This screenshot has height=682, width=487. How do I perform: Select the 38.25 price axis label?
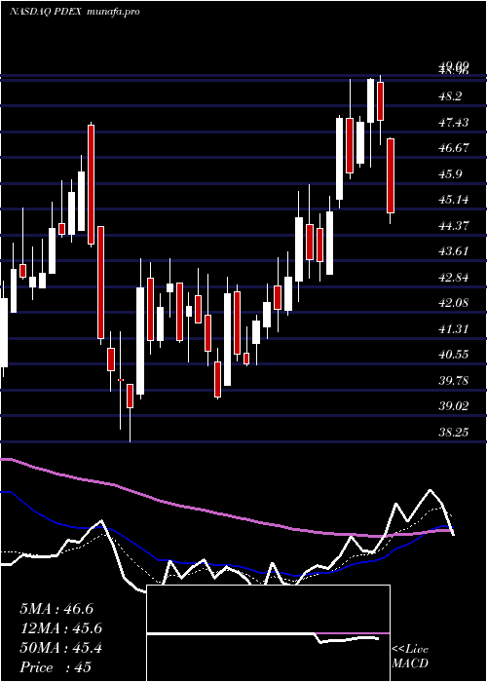click(x=454, y=432)
